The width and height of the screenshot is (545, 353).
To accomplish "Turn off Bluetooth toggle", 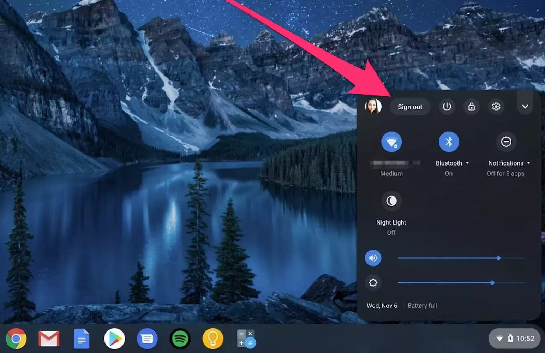I will [x=449, y=142].
